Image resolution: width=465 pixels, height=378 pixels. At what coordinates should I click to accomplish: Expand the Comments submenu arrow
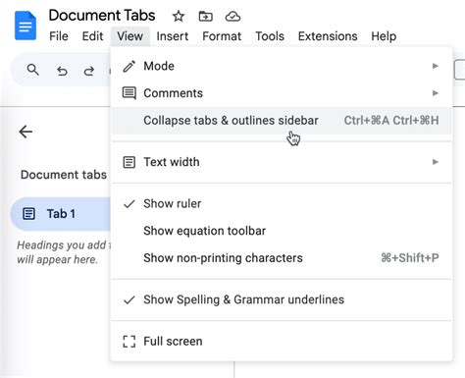click(x=436, y=93)
